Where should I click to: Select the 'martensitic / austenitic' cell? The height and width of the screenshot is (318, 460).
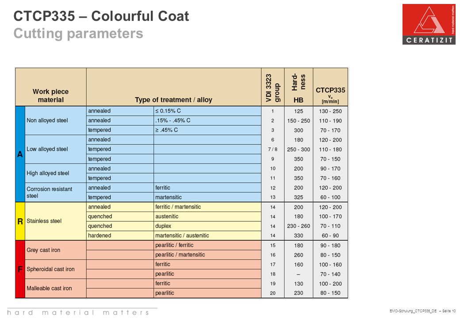click(207, 235)
